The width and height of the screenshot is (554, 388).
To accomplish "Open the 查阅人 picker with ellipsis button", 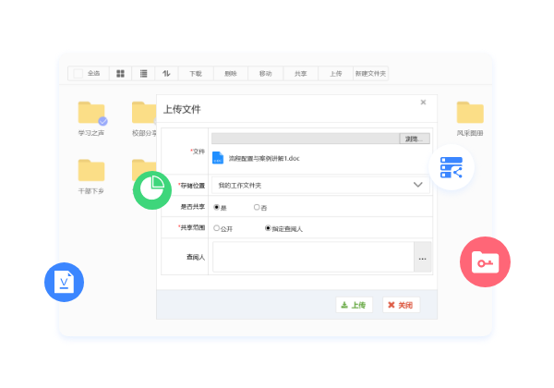I will pos(422,258).
